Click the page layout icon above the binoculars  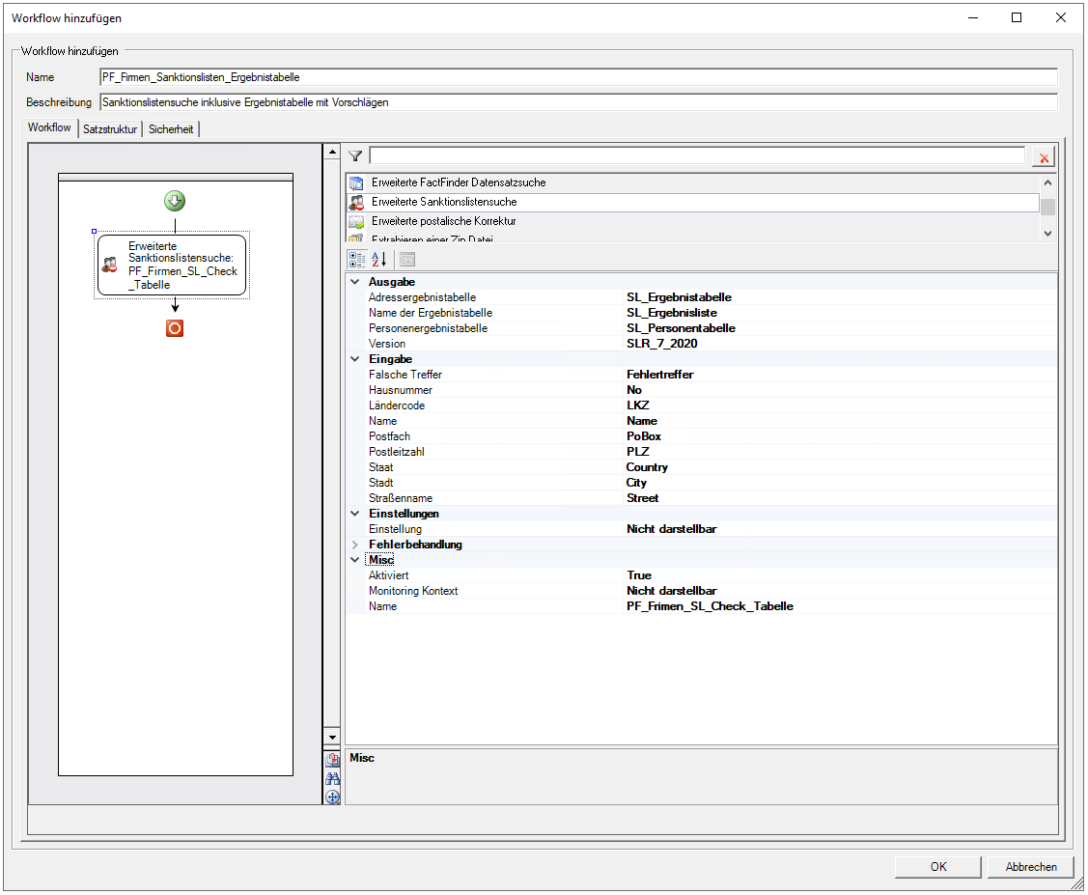[x=332, y=759]
